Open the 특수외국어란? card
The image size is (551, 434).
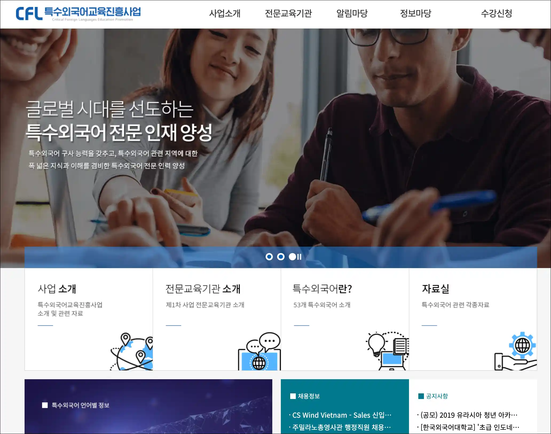click(345, 319)
